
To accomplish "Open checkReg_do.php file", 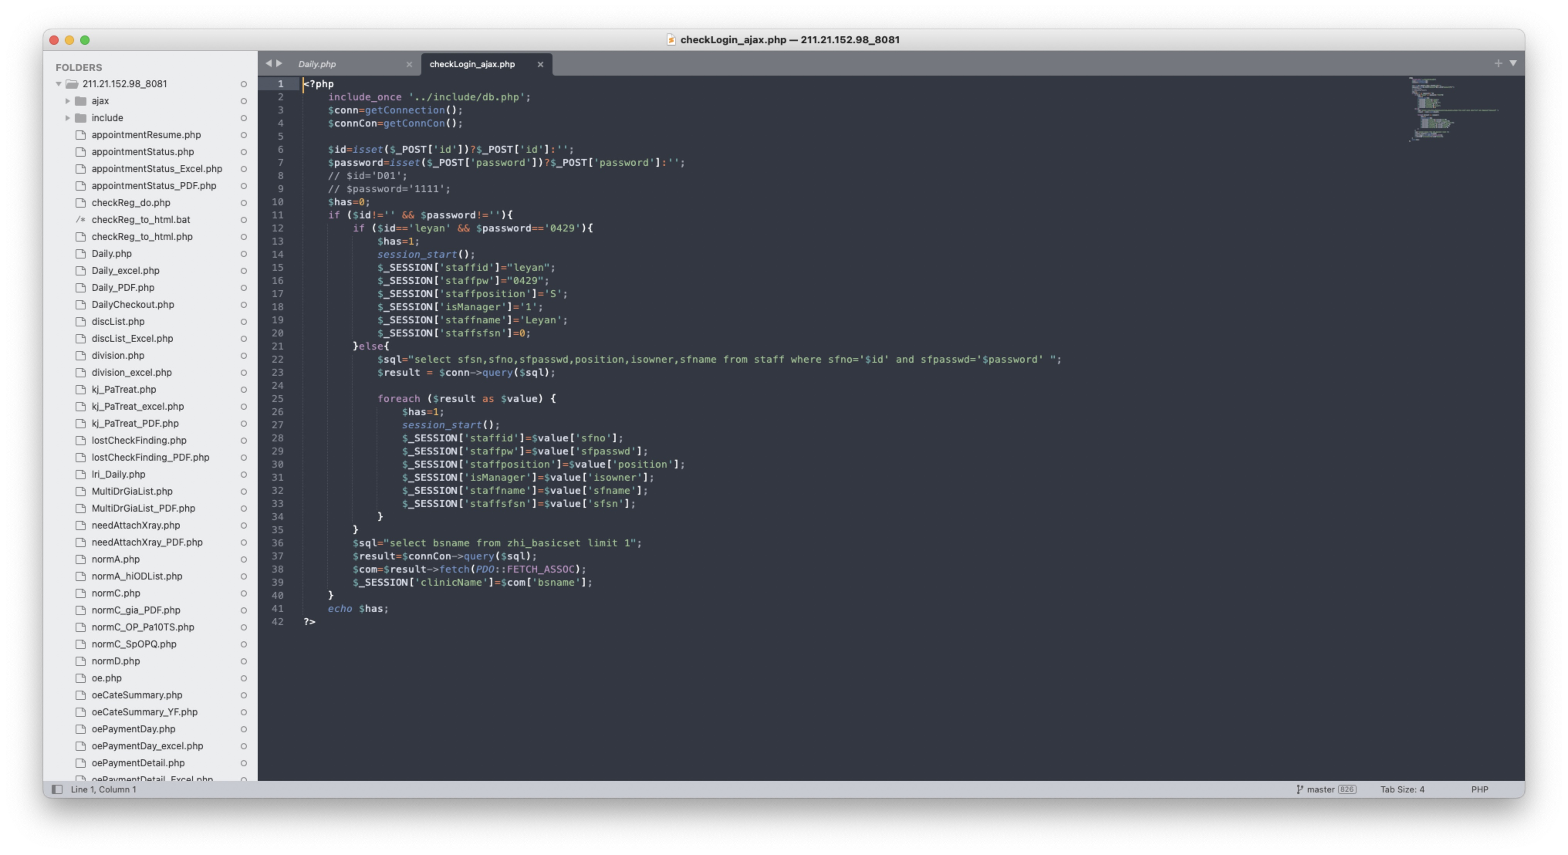I will coord(131,203).
